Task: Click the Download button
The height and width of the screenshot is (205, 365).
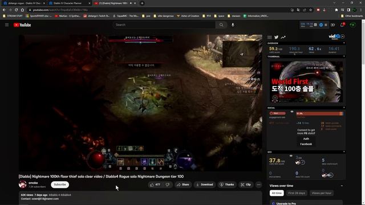Action: tap(205, 184)
